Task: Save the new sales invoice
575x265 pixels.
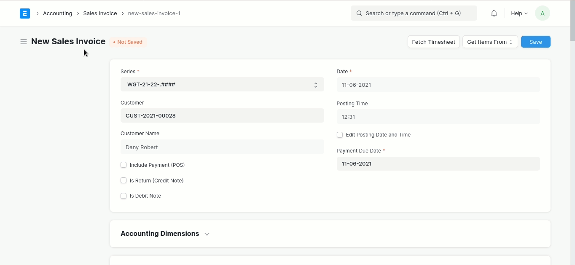Action: (535, 42)
